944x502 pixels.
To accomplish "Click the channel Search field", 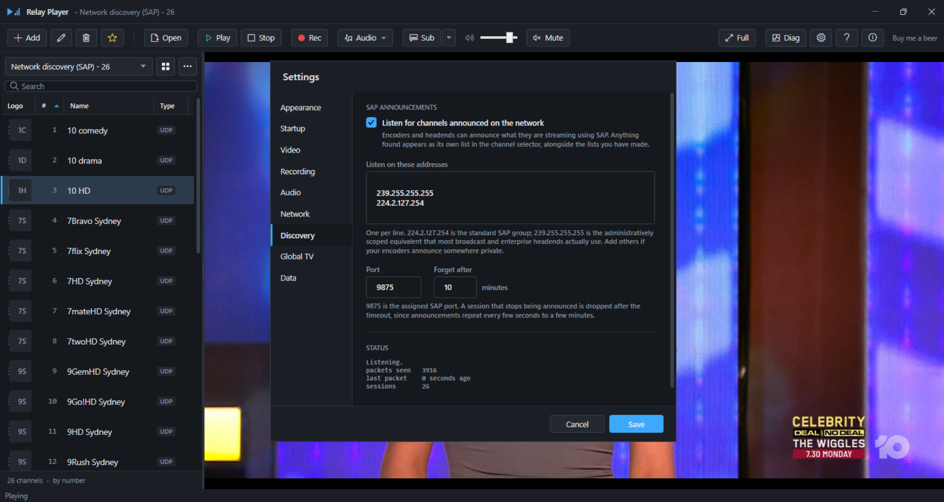I will pos(101,86).
